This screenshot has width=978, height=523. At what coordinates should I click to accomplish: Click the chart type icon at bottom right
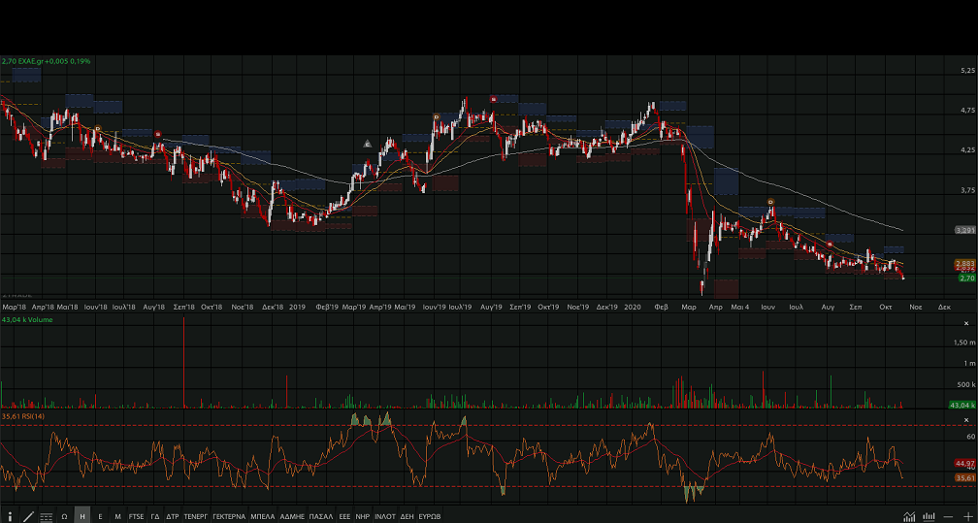pyautogui.click(x=909, y=516)
